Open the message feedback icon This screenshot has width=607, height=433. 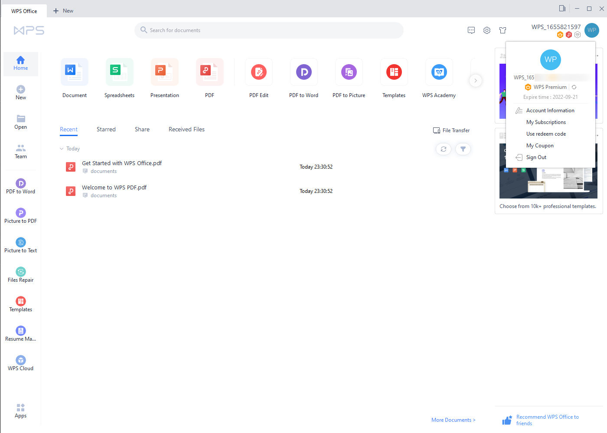coord(471,30)
